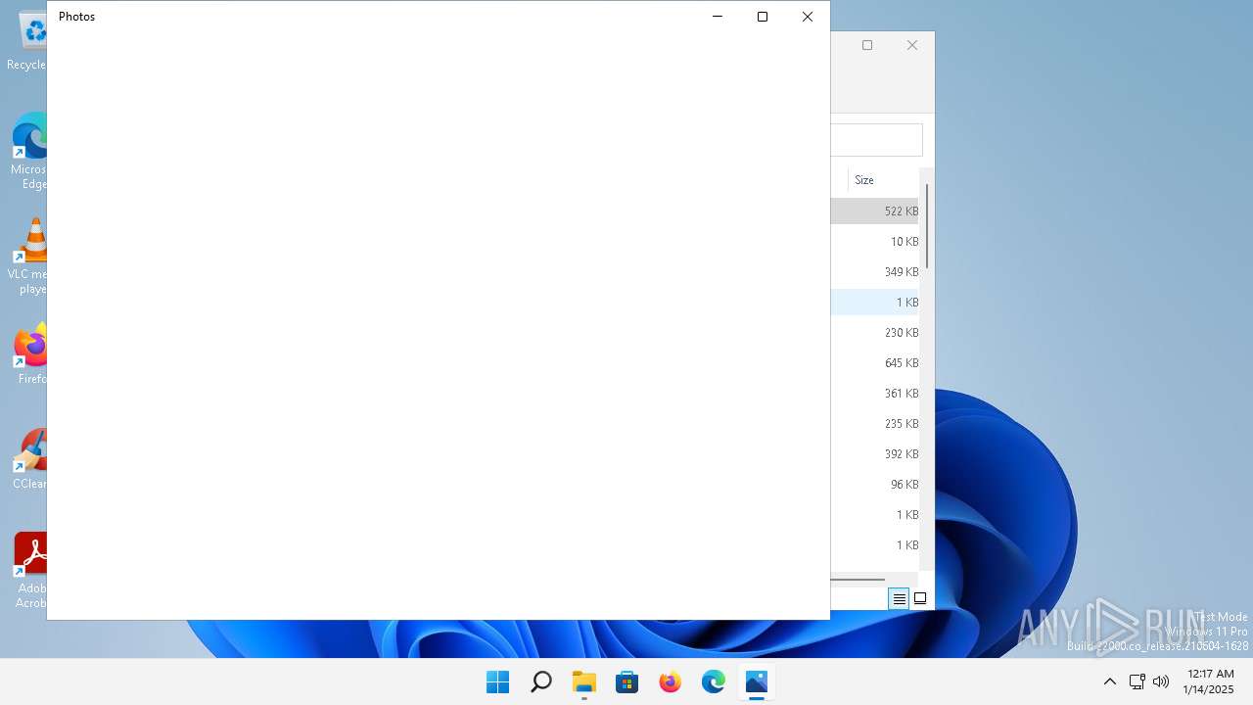Image resolution: width=1253 pixels, height=705 pixels.
Task: Select the Photos app taskbar icon
Action: pos(757,681)
